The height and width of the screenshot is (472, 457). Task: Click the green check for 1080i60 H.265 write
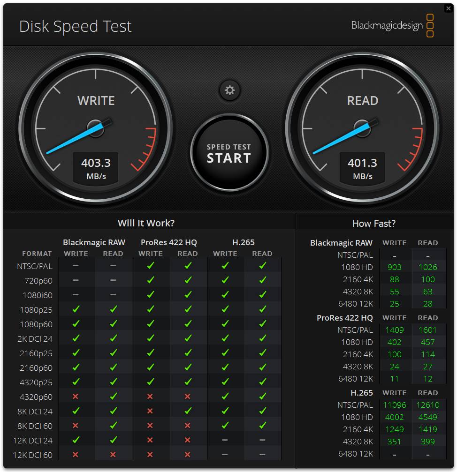225,295
